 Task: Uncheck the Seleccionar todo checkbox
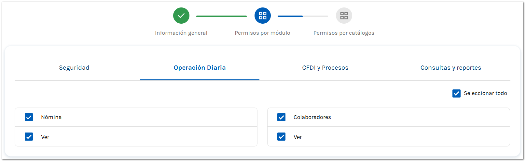point(456,94)
